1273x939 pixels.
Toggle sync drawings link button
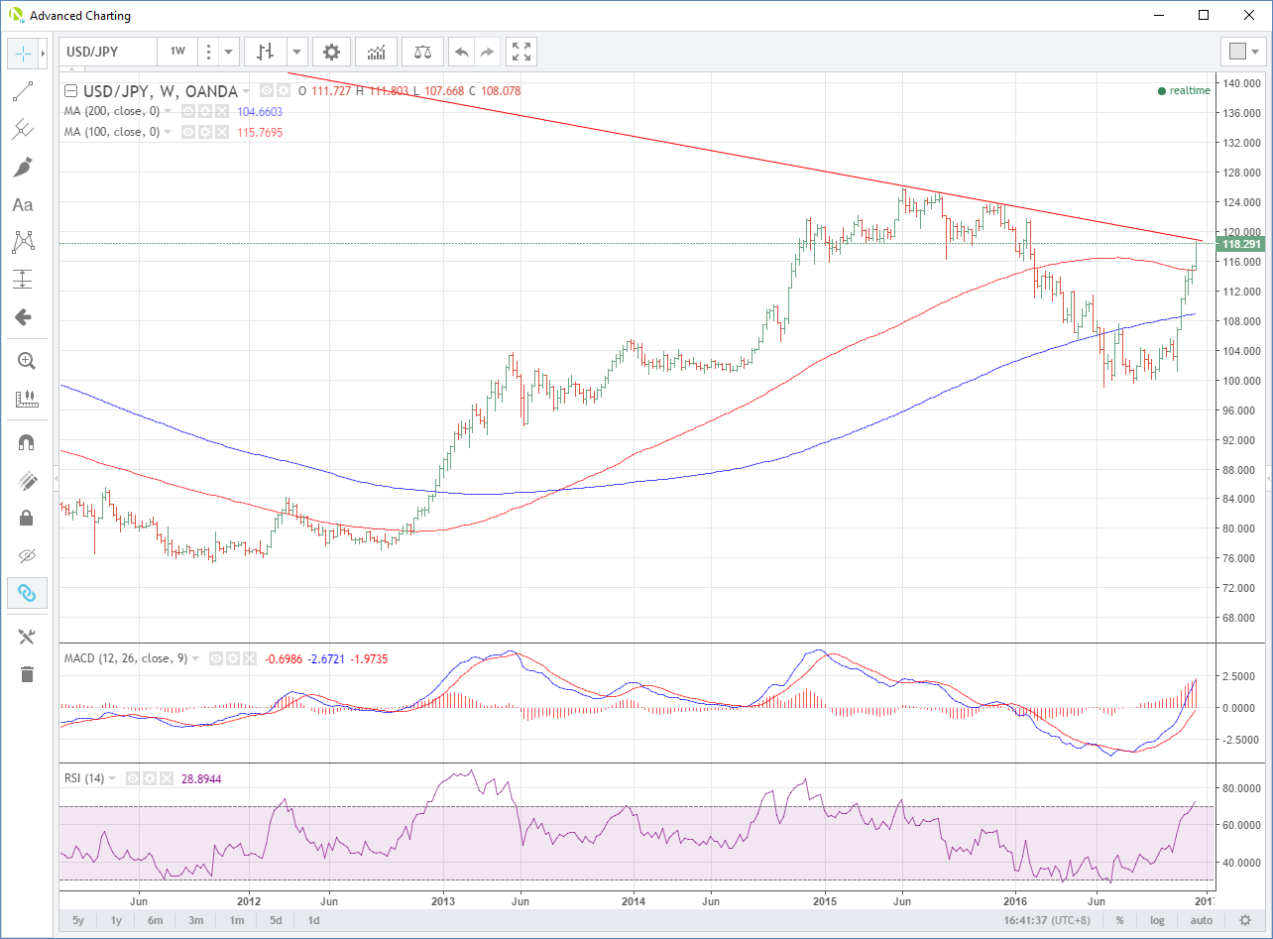[26, 593]
